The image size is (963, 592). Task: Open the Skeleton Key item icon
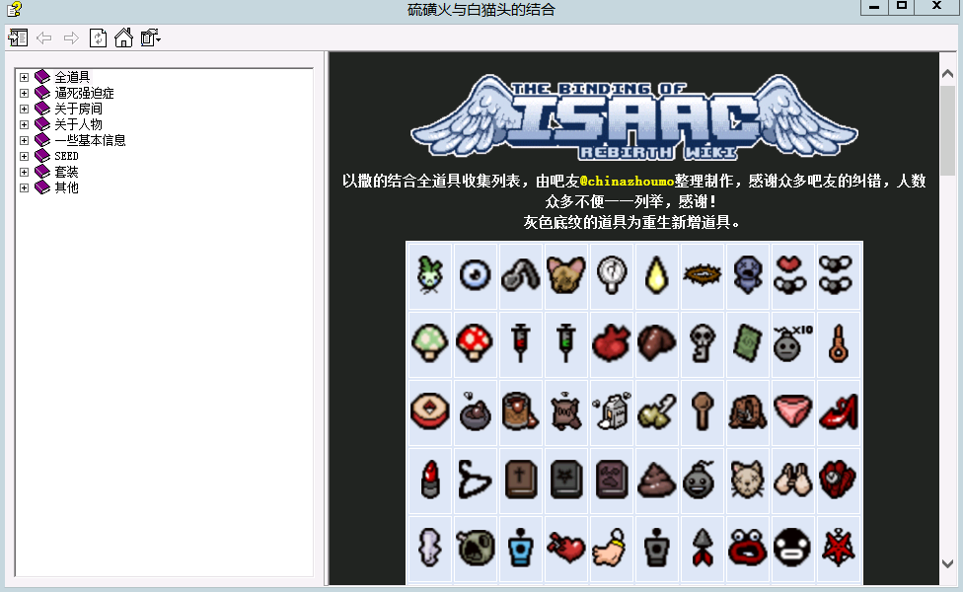[702, 343]
